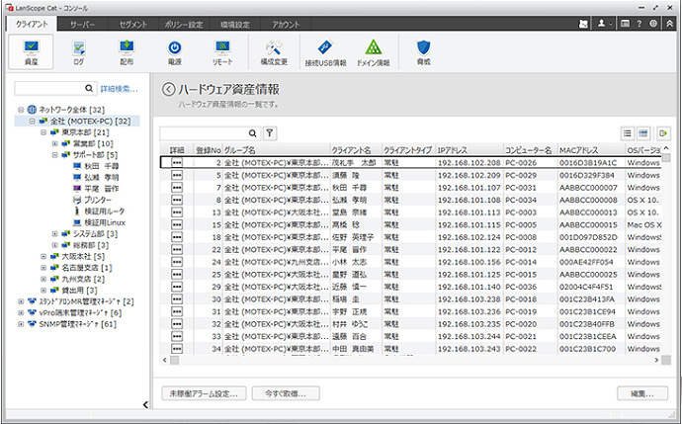Screen dimensions: 682x424
Task: Select 秋田 千尋 in the tree
Action: coord(101,166)
